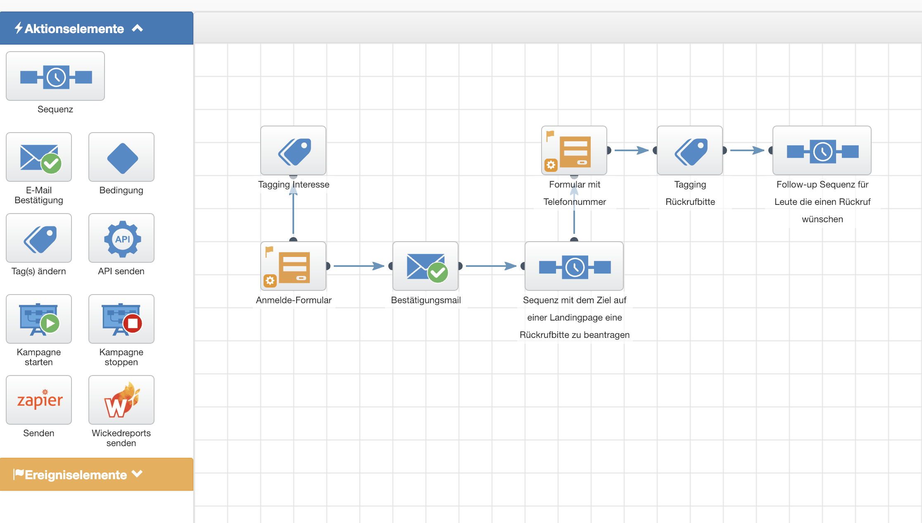The width and height of the screenshot is (922, 523).
Task: Click the Kampagne starten label
Action: click(x=39, y=357)
